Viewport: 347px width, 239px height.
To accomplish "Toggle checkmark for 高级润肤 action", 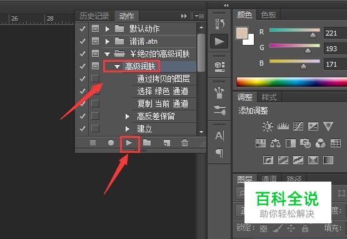I will (x=83, y=66).
